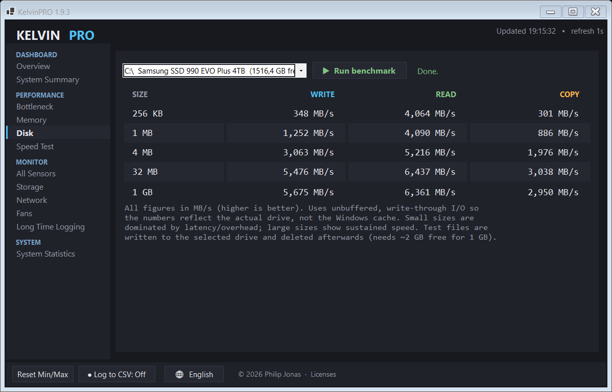Open the Speed Test page
Screen dimensions: 612x392
click(35, 146)
